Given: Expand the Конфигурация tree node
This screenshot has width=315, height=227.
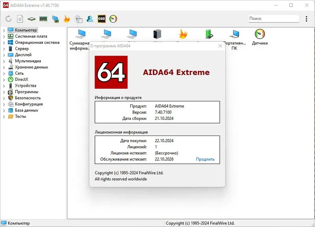Looking at the screenshot, I should pyautogui.click(x=4, y=104).
